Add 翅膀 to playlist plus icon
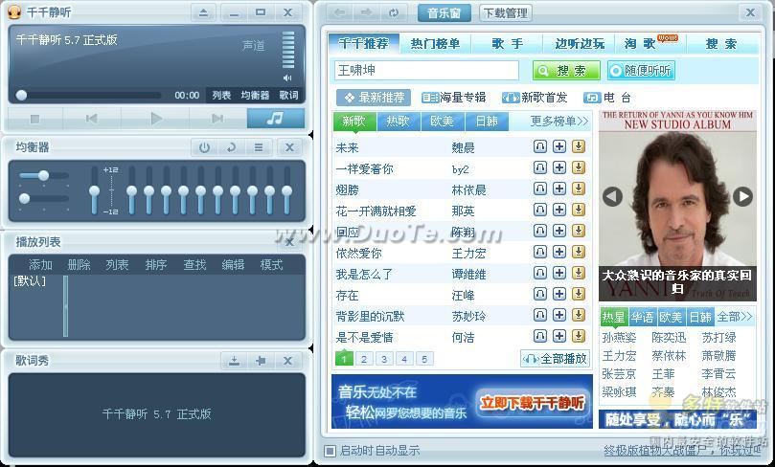Viewport: 775px width, 467px height. (x=559, y=189)
